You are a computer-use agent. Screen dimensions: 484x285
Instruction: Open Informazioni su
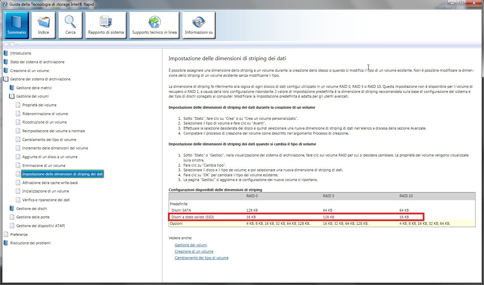(199, 25)
